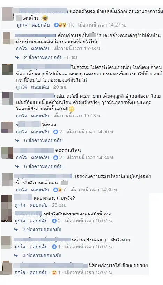
Task: Expand 3 replies under หนักใจกับตรรกะ comment
Action: click(x=42, y=229)
